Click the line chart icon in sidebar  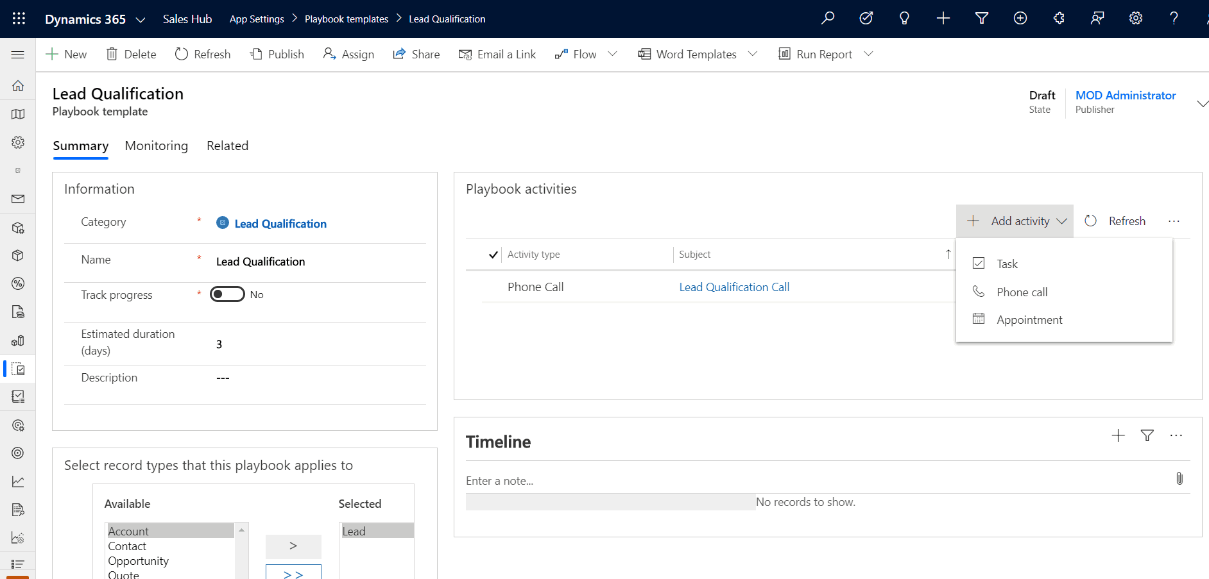click(x=18, y=482)
